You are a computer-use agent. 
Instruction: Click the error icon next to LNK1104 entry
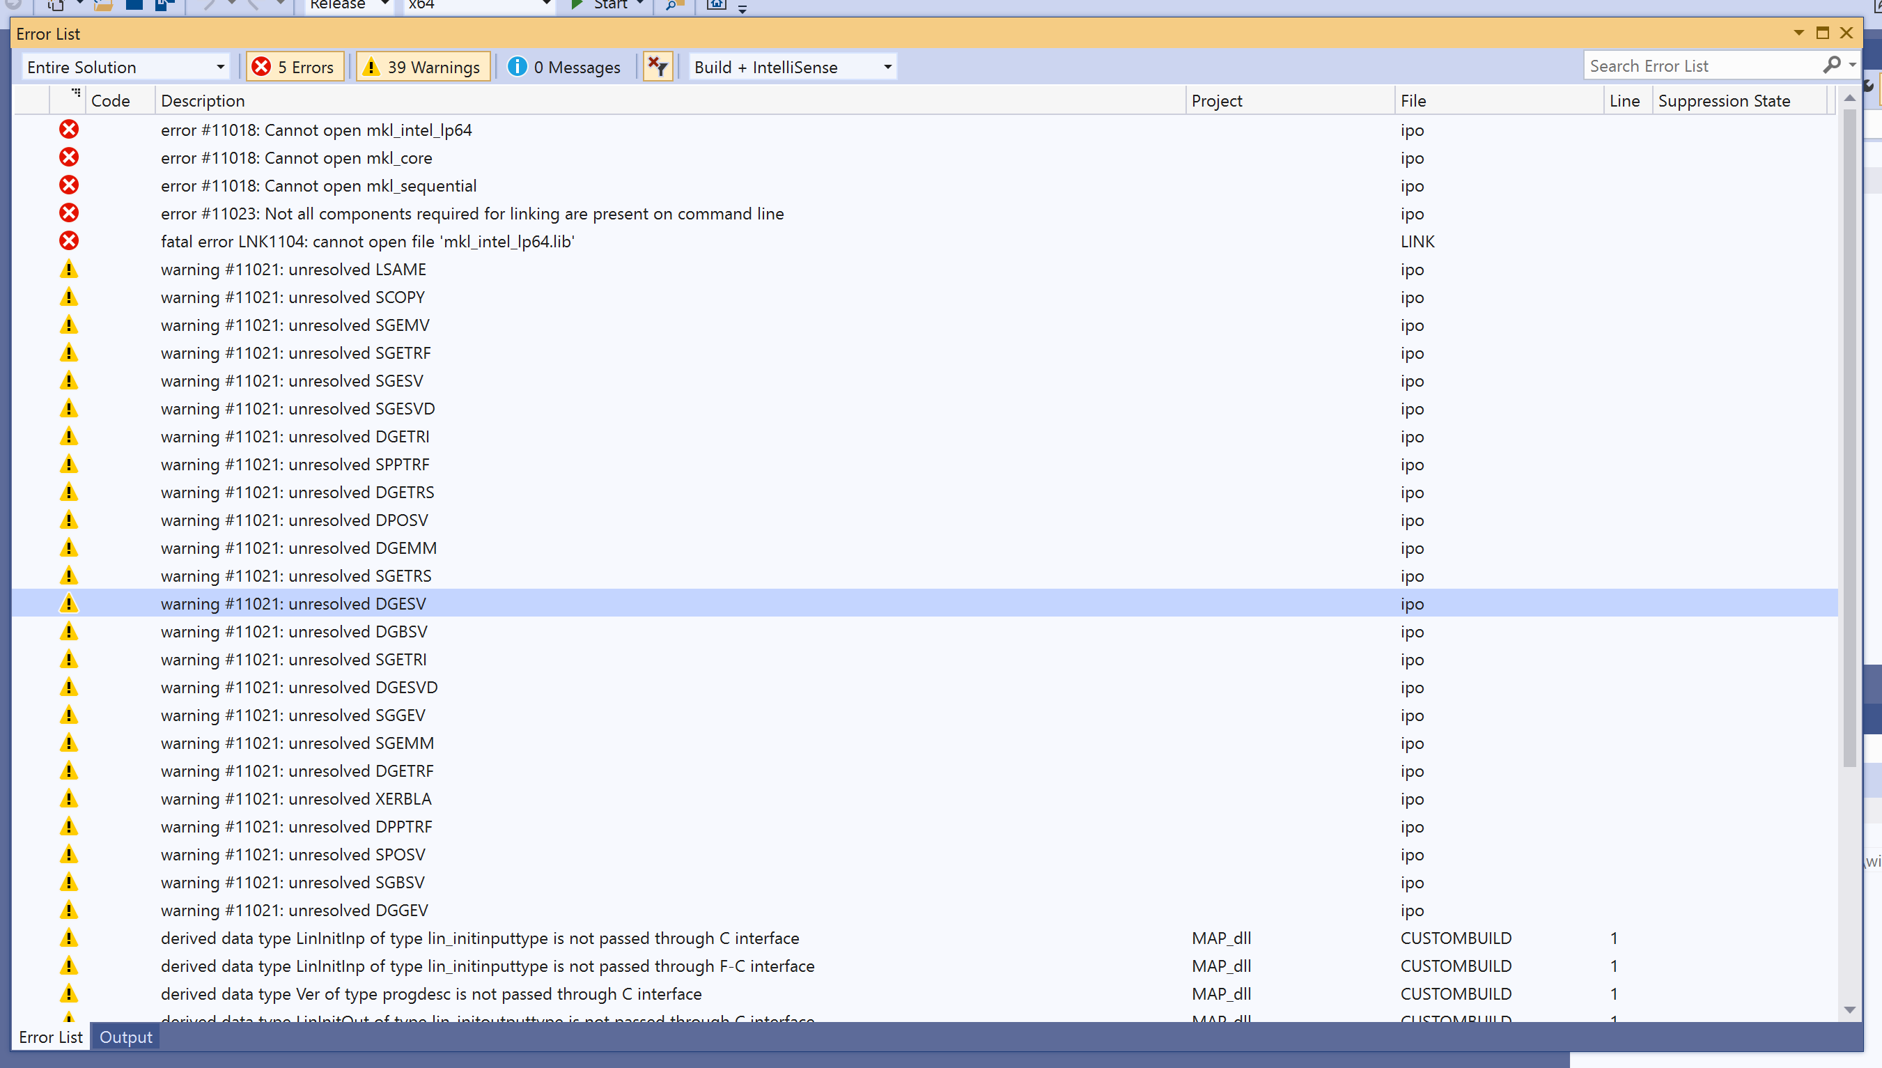pos(68,240)
